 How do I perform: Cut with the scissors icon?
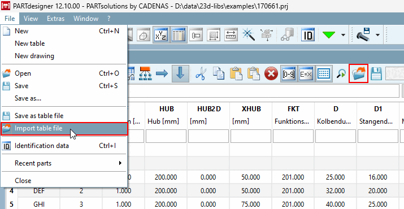point(201,73)
